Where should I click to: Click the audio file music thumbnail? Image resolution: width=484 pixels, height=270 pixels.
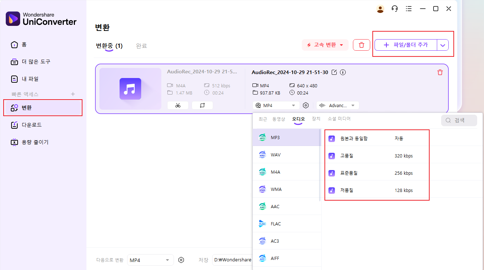pyautogui.click(x=130, y=89)
